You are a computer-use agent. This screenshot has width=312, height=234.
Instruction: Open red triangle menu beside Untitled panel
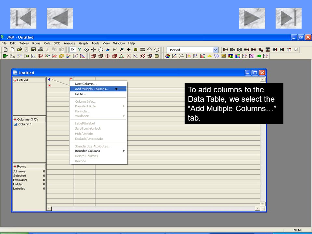(15, 80)
